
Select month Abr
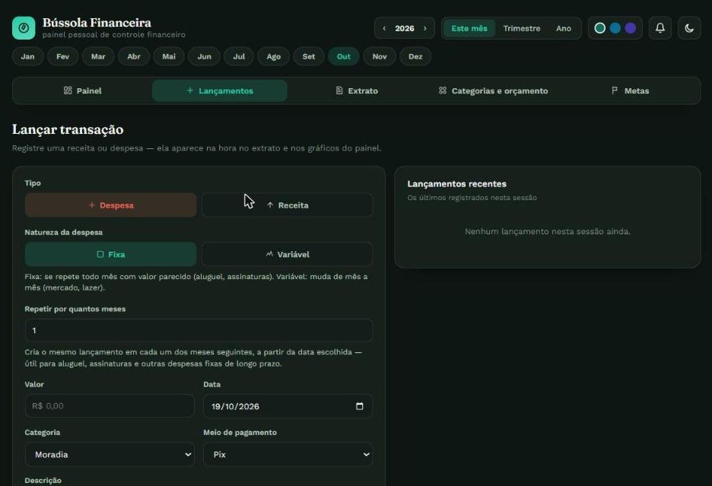[x=134, y=56]
